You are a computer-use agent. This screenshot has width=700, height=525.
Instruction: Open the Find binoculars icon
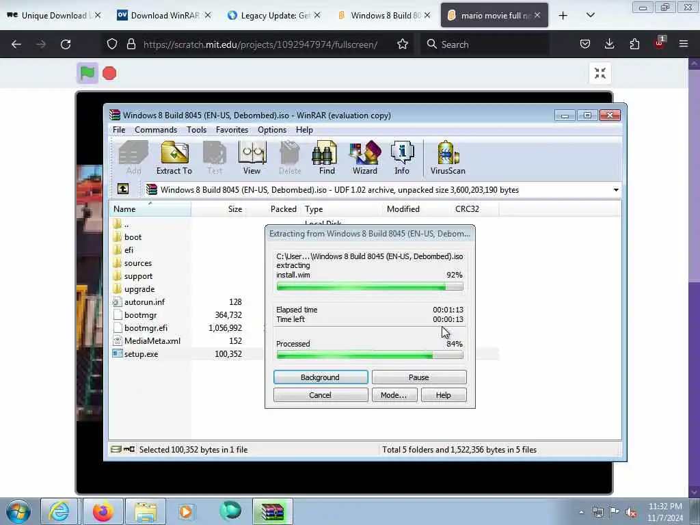(x=326, y=158)
